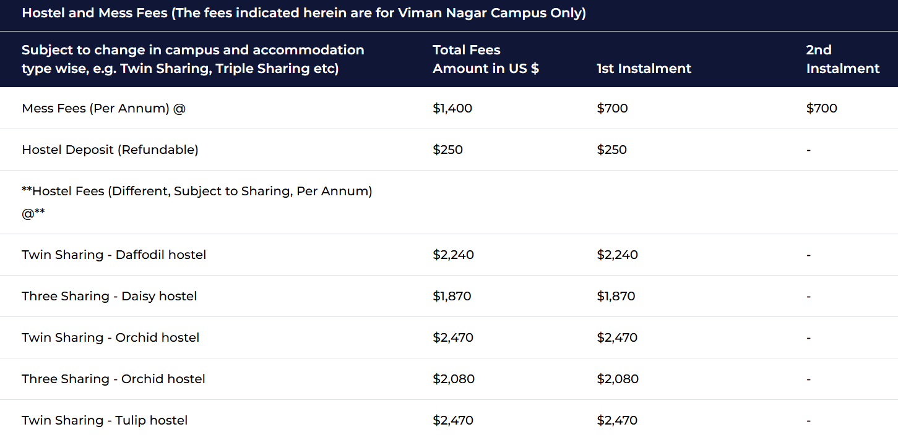Click the Total Fees Amount column header

pos(485,59)
